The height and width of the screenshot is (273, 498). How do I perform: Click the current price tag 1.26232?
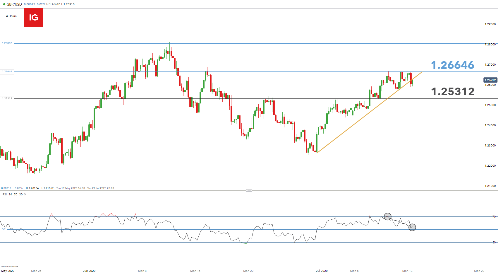tap(490, 80)
